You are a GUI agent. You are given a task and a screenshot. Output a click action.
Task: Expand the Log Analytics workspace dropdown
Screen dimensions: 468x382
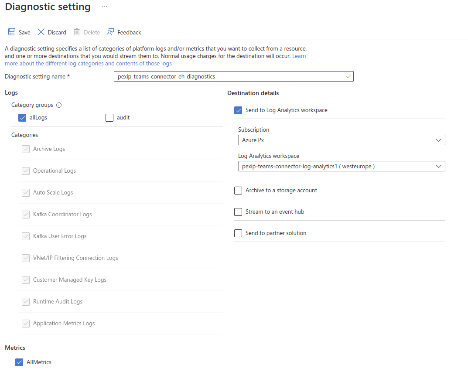point(341,167)
